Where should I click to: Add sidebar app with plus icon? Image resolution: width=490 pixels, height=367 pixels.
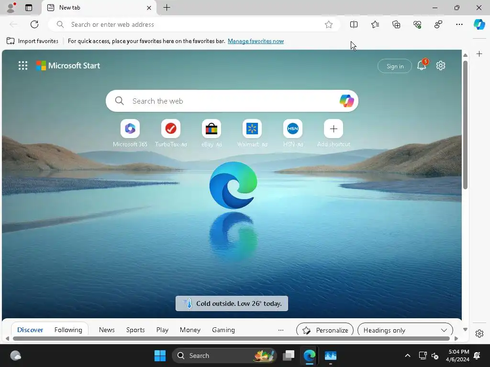tap(479, 54)
